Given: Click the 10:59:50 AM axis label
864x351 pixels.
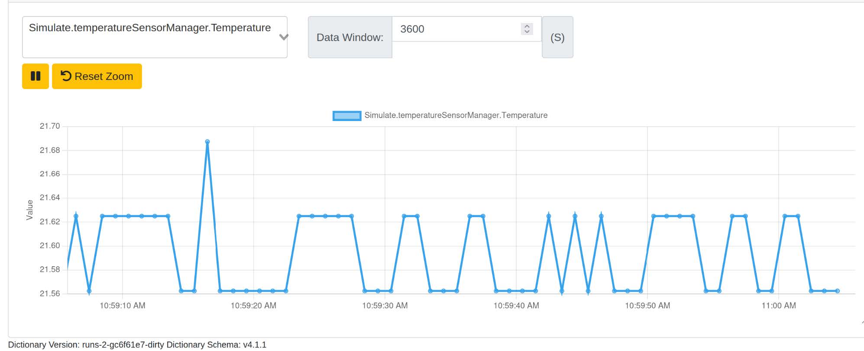Looking at the screenshot, I should point(647,306).
